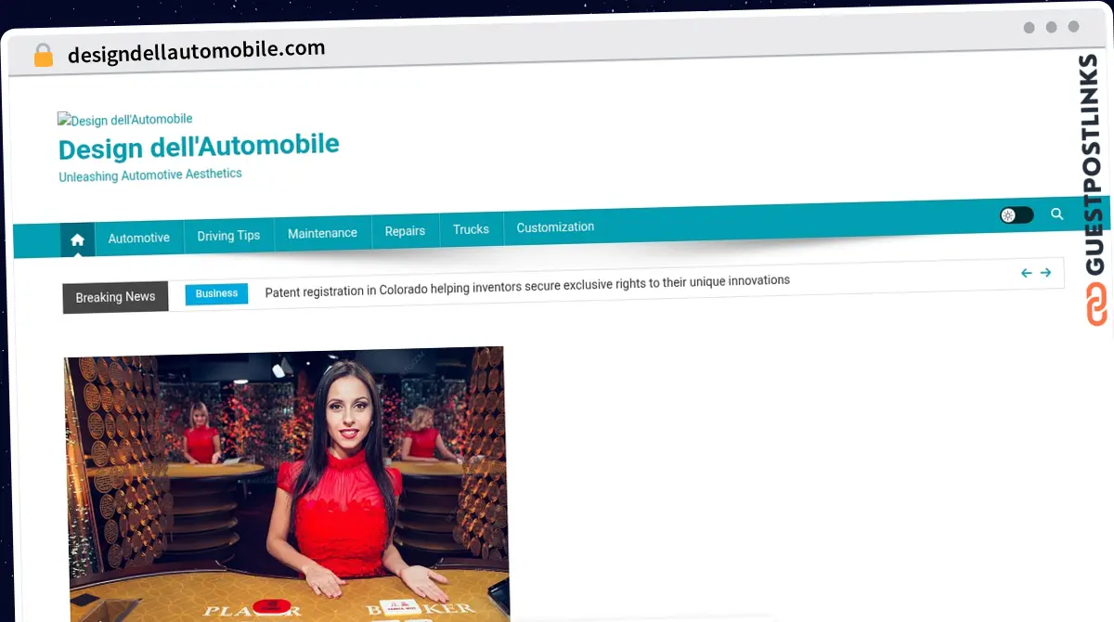Image resolution: width=1114 pixels, height=622 pixels.
Task: Open the Trucks category
Action: (x=471, y=229)
